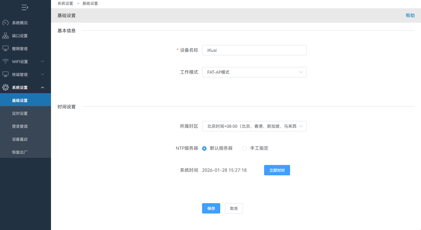Click the 整网管理 monitor icon
Viewport: 421px width, 230px height.
[6, 49]
